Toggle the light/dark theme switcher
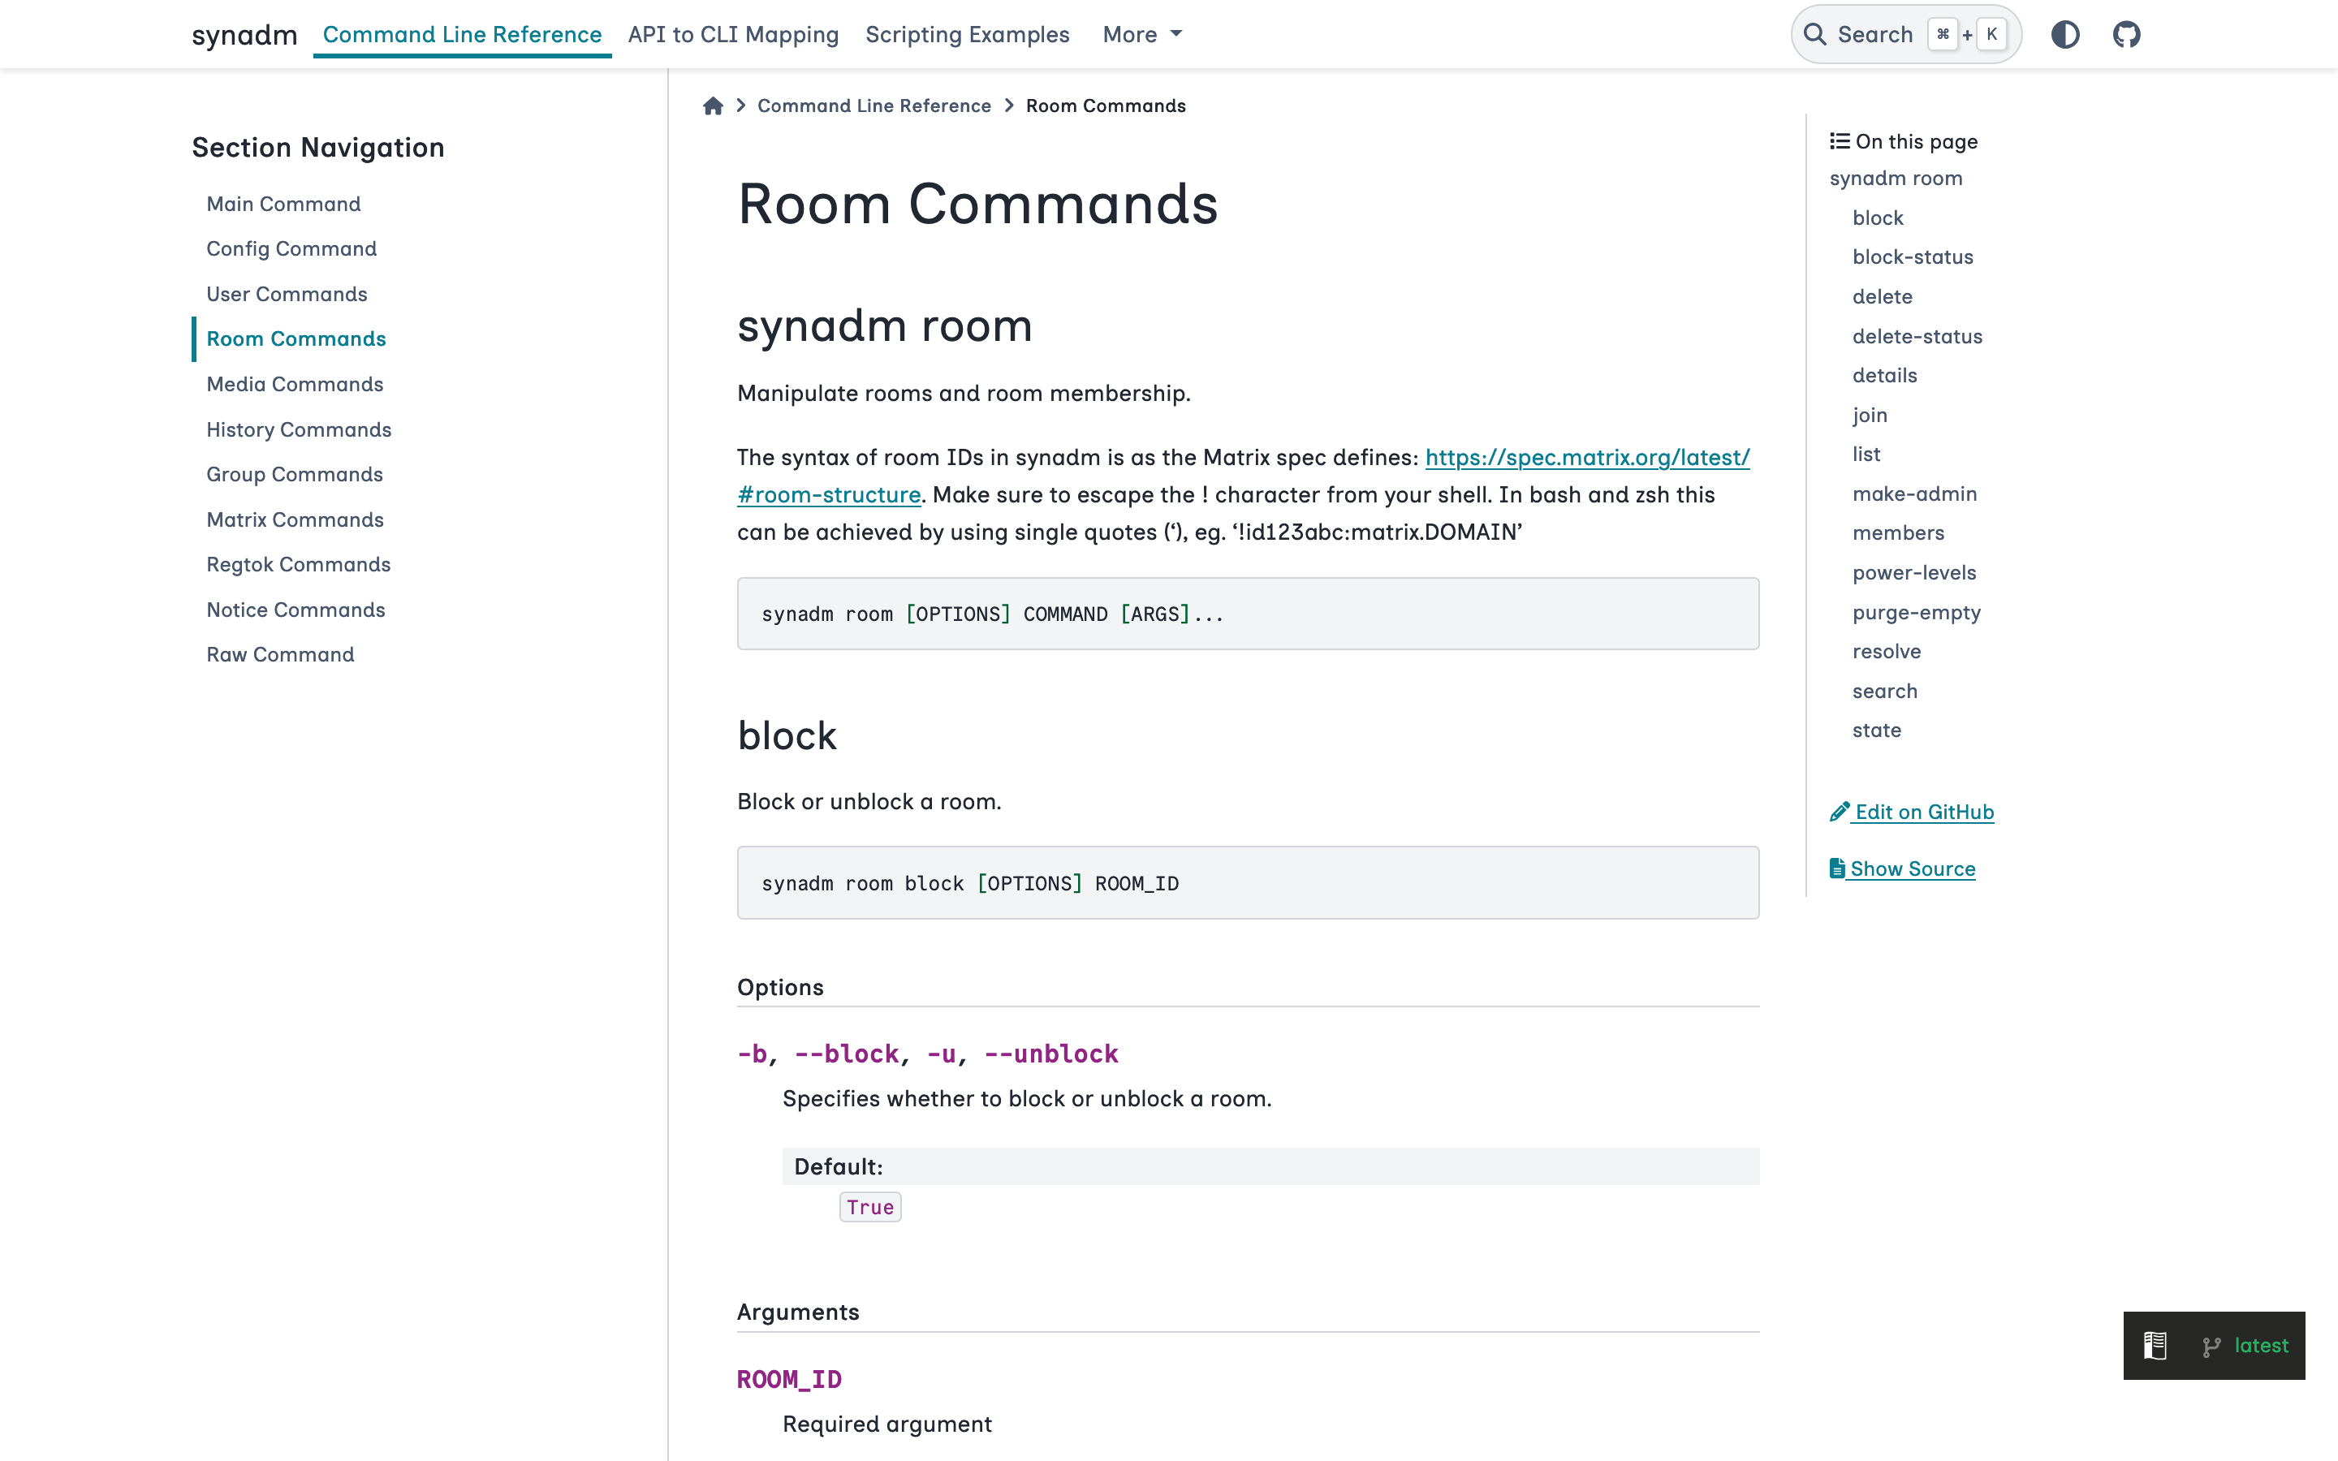The image size is (2338, 1461). (2064, 35)
